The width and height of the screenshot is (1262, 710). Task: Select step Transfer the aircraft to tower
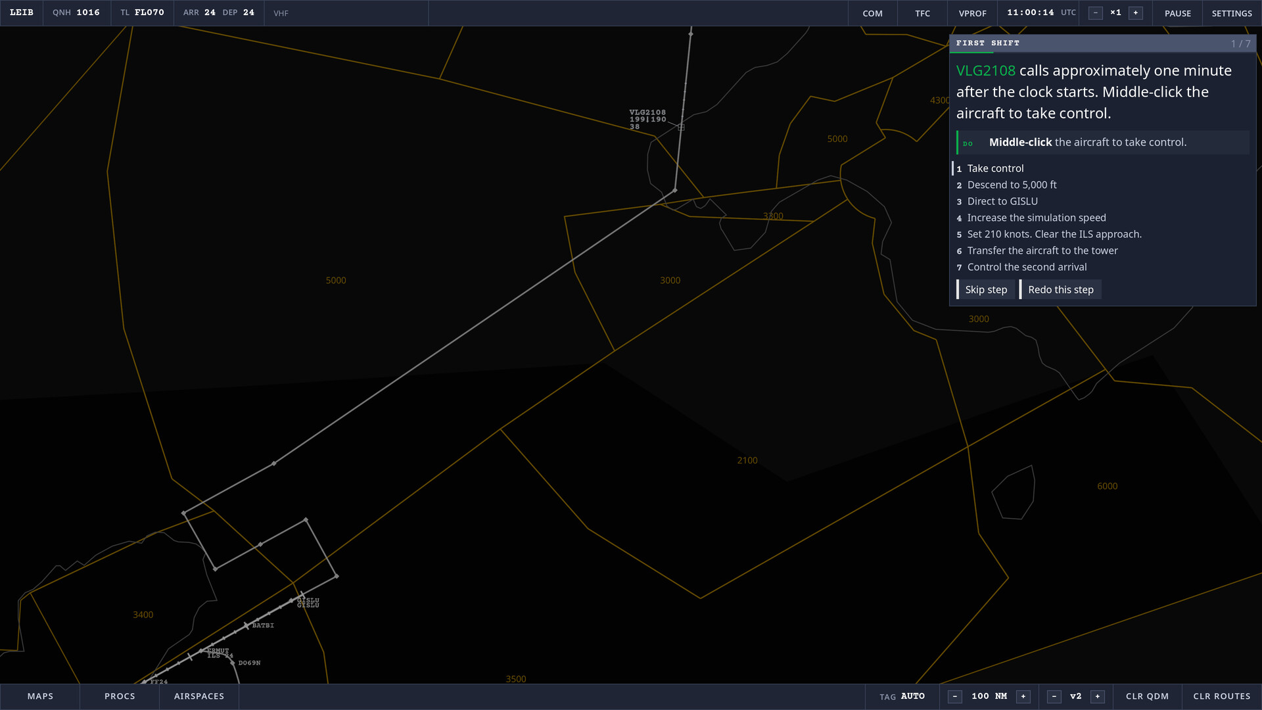1102,250
